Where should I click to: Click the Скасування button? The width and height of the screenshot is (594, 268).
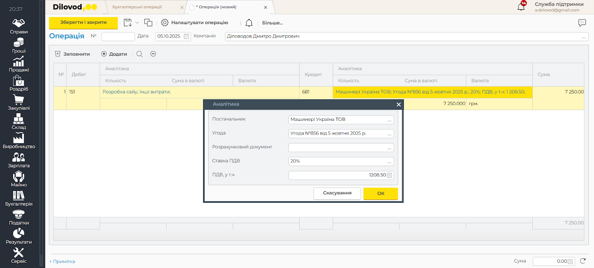coord(337,193)
